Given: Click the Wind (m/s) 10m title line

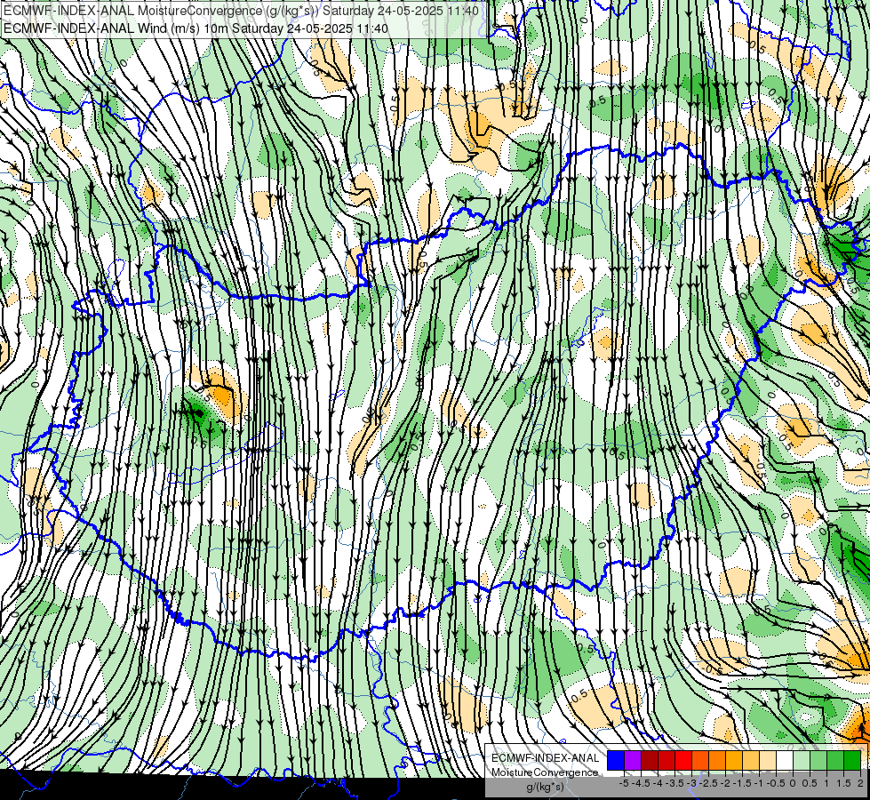Looking at the screenshot, I should 196,28.
